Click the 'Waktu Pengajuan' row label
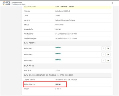119x96 pixels. [30, 38]
